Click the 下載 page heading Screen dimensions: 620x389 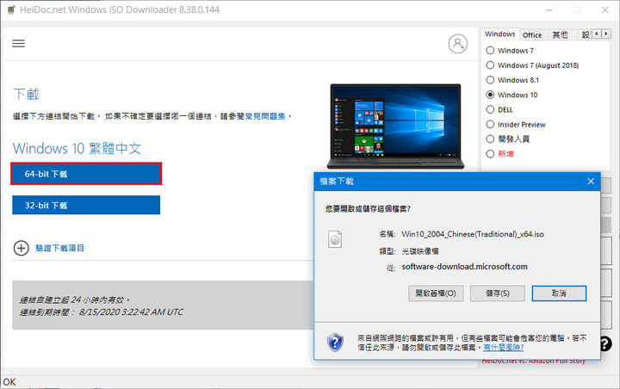26,95
